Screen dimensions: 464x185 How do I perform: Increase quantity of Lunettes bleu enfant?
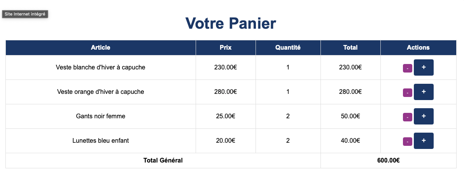424,141
